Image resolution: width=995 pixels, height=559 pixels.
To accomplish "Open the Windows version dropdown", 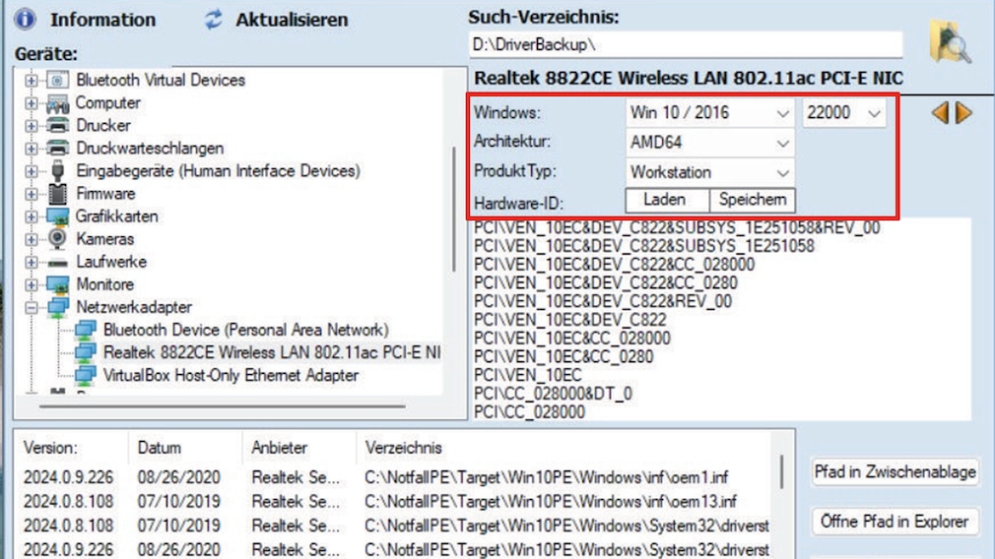I will click(782, 113).
